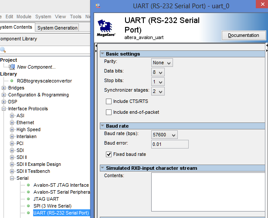Open the Stop bits dropdown

point(158,82)
